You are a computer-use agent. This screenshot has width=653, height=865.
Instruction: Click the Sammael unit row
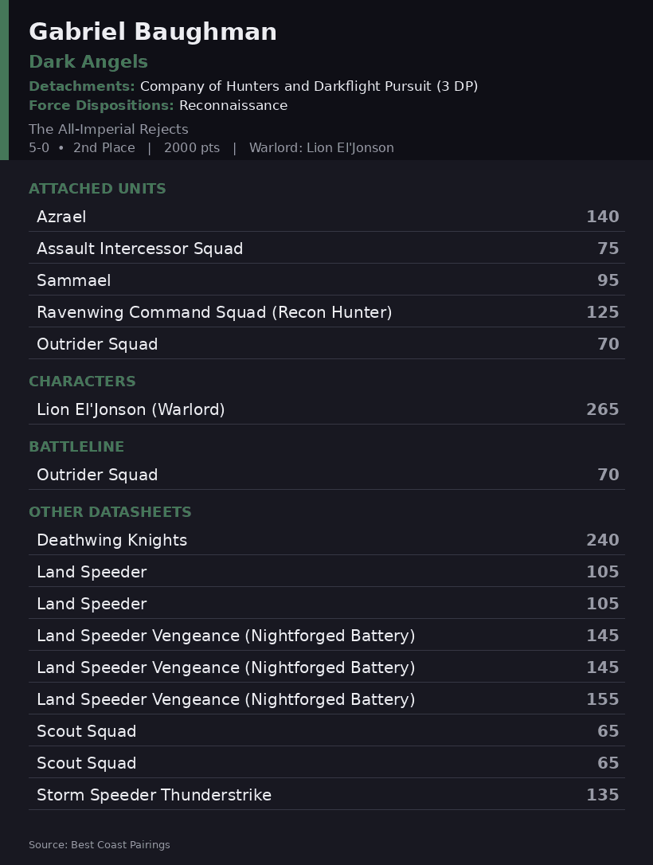pyautogui.click(x=326, y=280)
